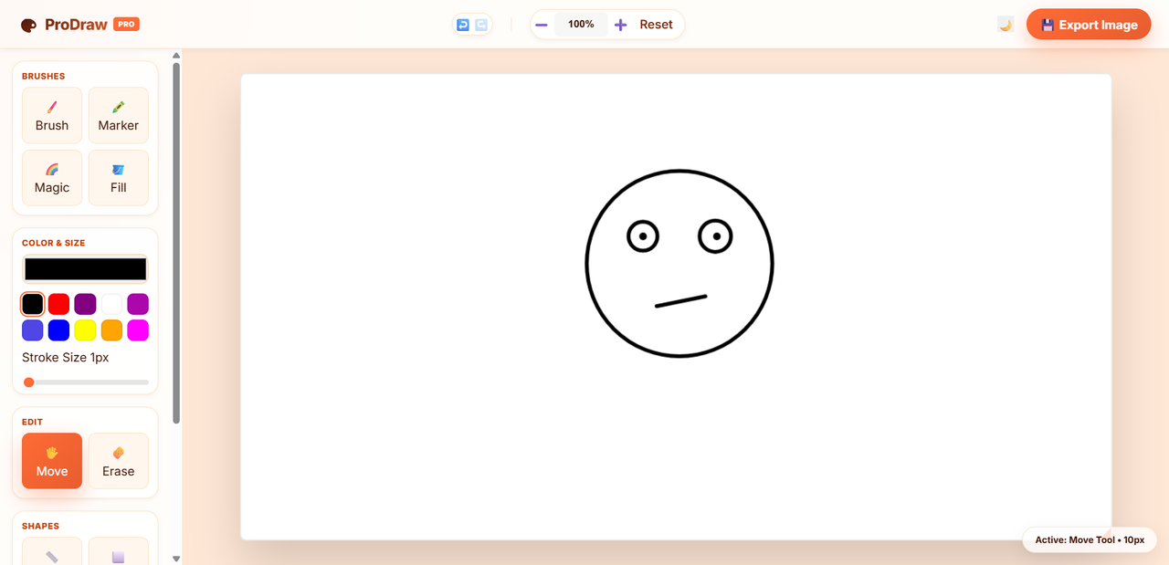This screenshot has width=1169, height=565.
Task: Click the EDIT section heading
Action: [x=33, y=422]
